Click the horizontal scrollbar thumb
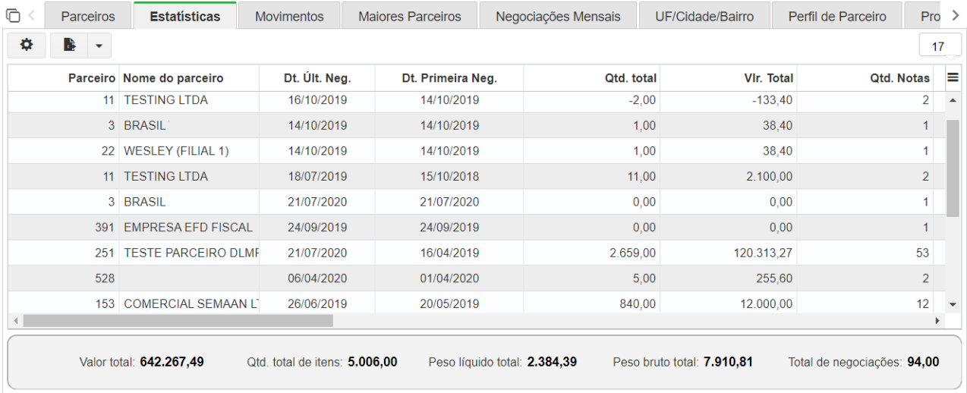 point(178,321)
